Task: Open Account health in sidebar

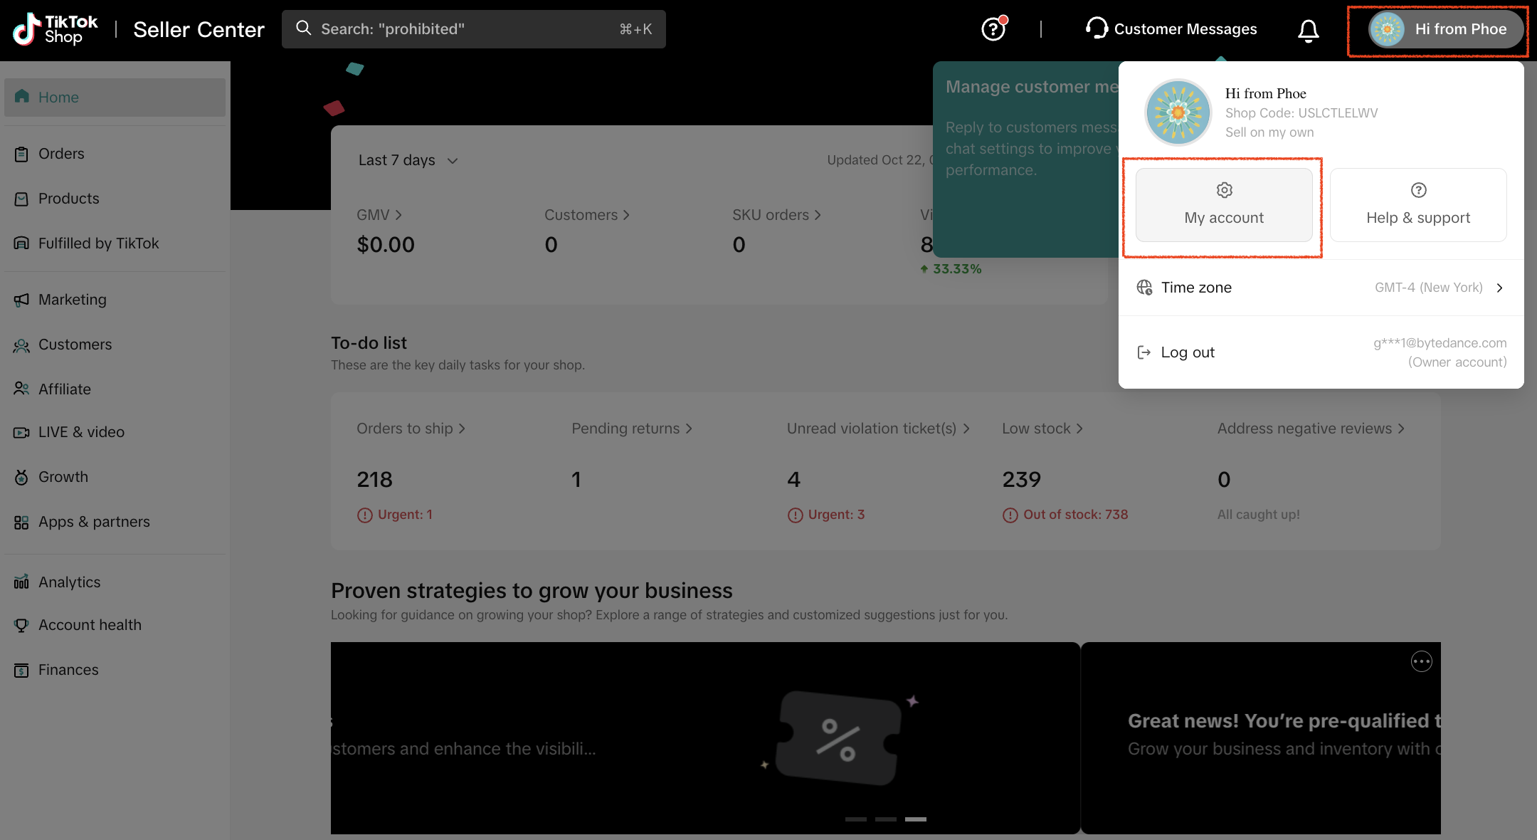Action: coord(90,625)
